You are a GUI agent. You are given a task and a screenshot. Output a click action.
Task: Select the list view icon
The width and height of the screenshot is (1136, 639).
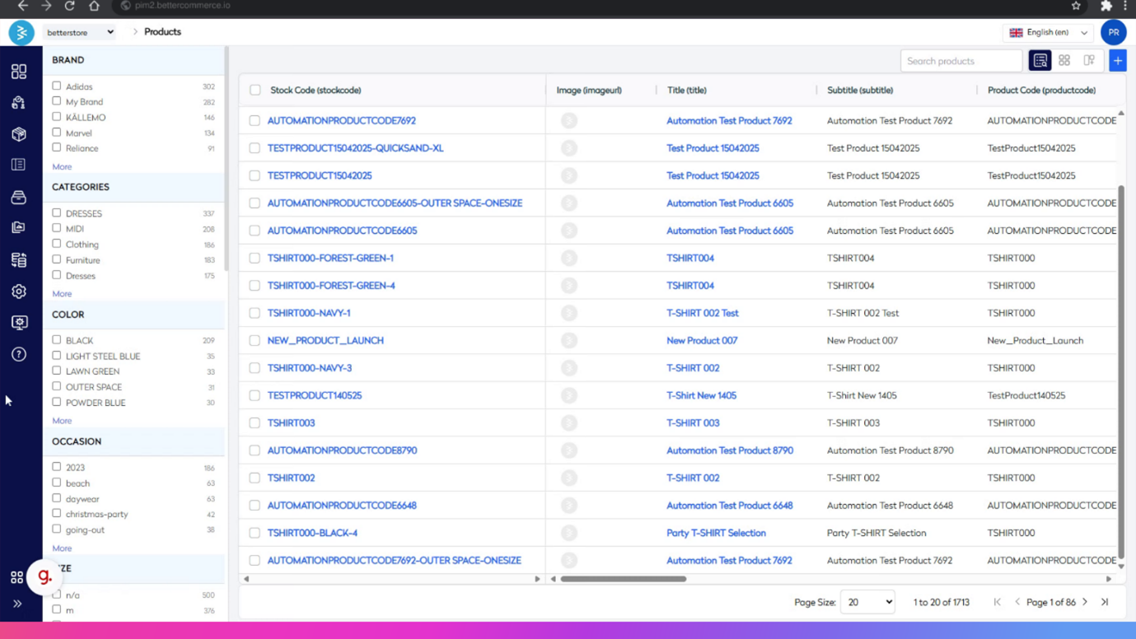pyautogui.click(x=1040, y=60)
